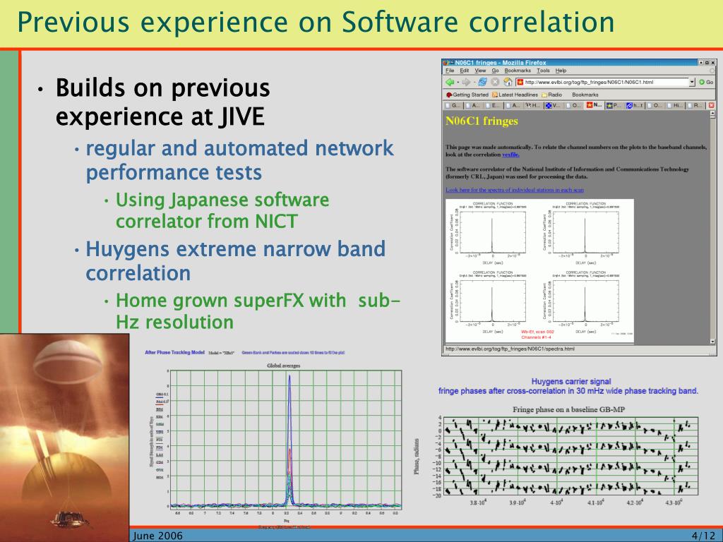
Task: Click the page scrollbar up arrow
Action: coord(713,114)
